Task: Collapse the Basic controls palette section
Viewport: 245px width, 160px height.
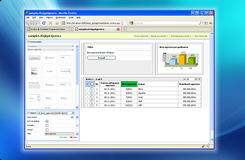Action: 72,50
